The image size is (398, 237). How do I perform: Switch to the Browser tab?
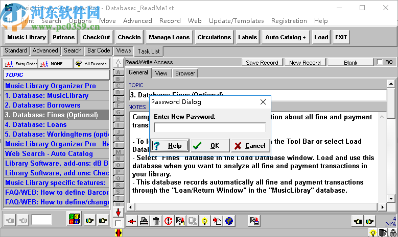click(x=185, y=73)
